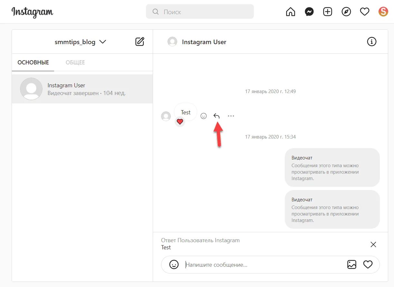This screenshot has height=287, width=394.
Task: Reply to the Test message
Action: (216, 116)
